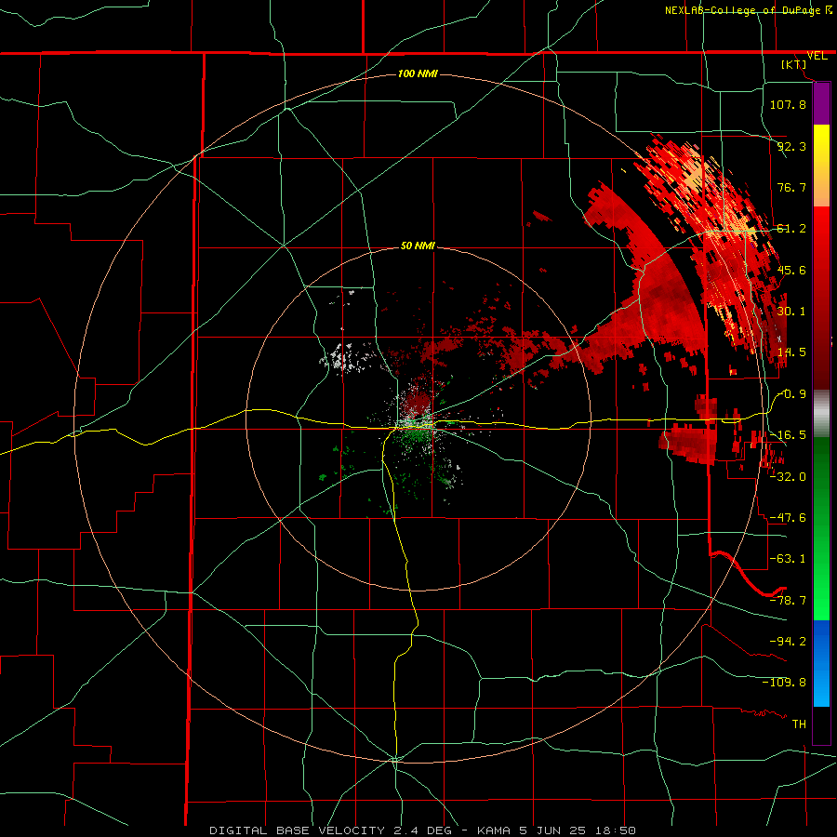Viewport: 837px width, 837px height.
Task: Click the -78.7 velocity scale value
Action: click(788, 601)
